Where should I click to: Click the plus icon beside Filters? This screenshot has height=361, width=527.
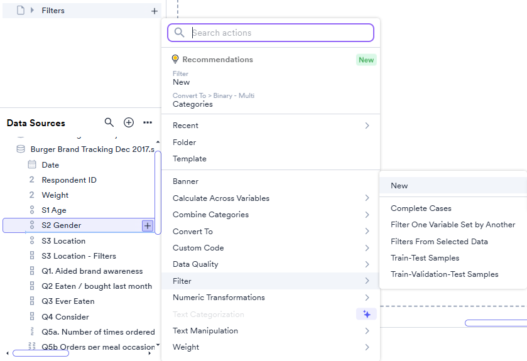point(155,11)
